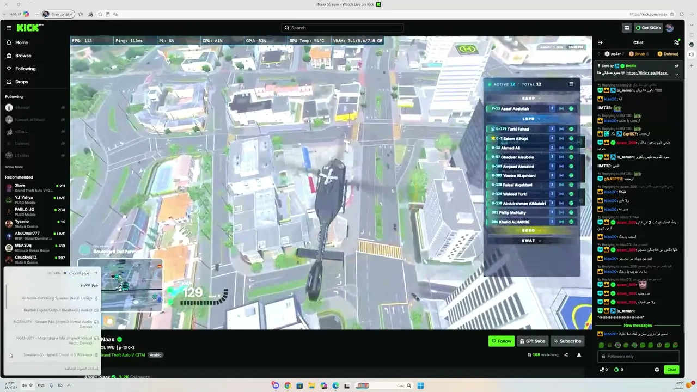
Task: Collapse the chat panel
Action: [600, 42]
